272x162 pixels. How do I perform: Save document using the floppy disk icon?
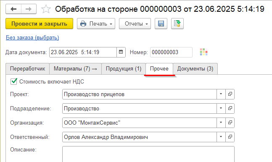(x=161, y=24)
